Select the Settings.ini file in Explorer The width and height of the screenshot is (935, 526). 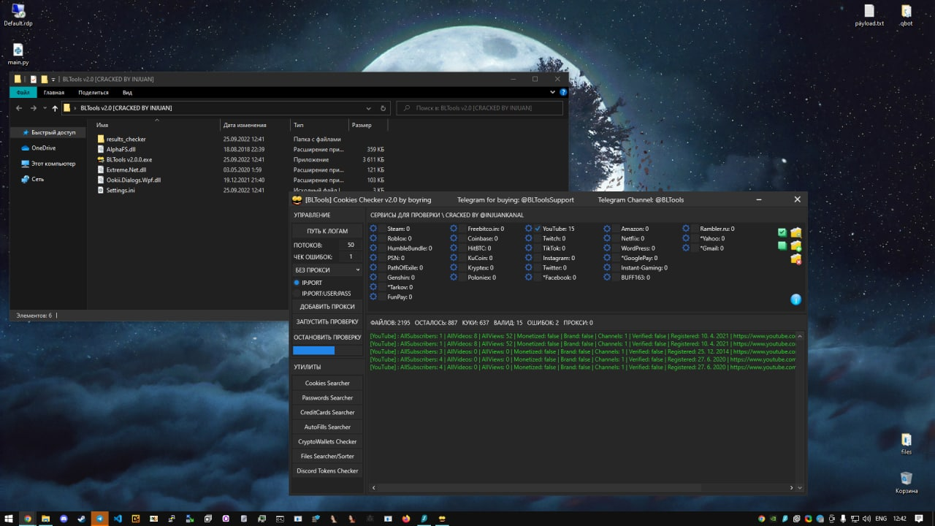point(121,191)
